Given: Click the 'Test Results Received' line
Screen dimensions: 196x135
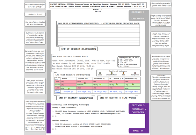Looking at the screenshot, I should [73, 69].
